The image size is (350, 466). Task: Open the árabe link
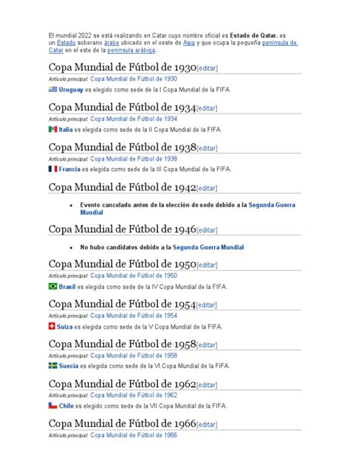coord(111,43)
